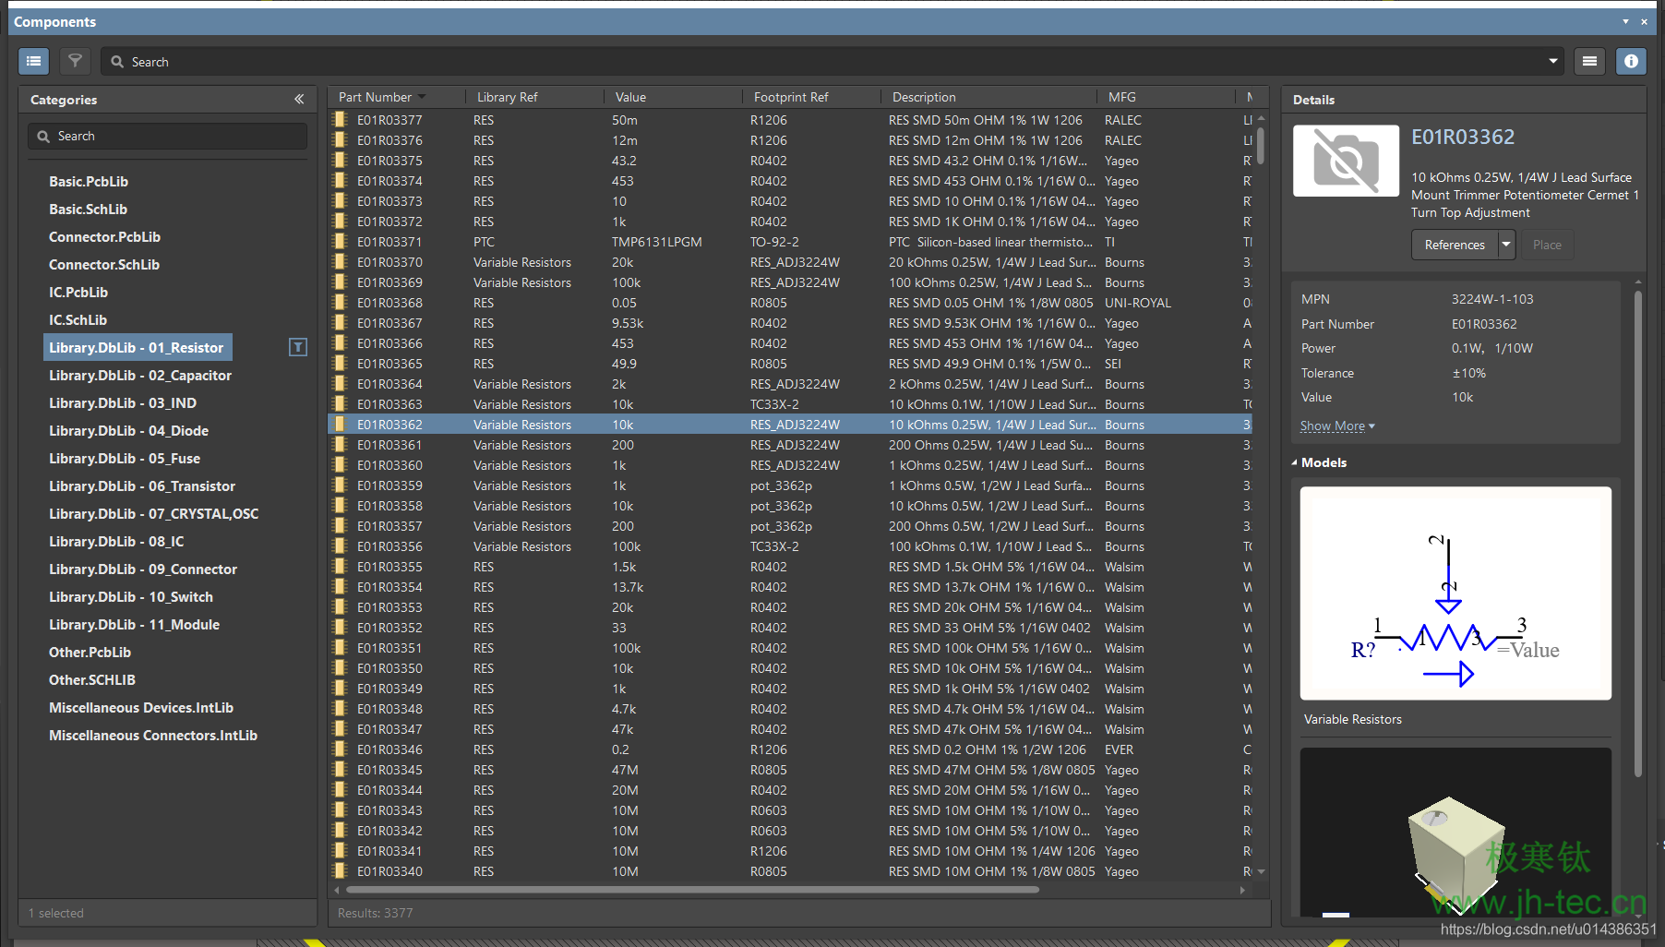Screen dimensions: 1665x947
Task: Open the hamburger panel options menu
Action: [x=1589, y=62]
